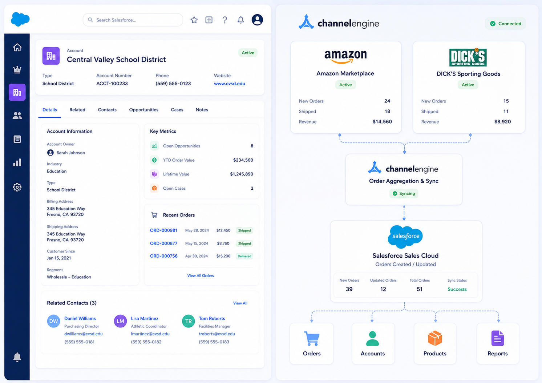Image resolution: width=542 pixels, height=383 pixels.
Task: Open the list document sidebar icon
Action: (17, 139)
